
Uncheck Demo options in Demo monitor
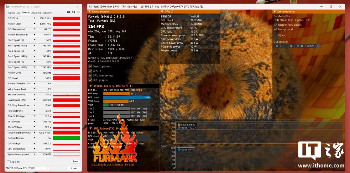click(x=90, y=66)
